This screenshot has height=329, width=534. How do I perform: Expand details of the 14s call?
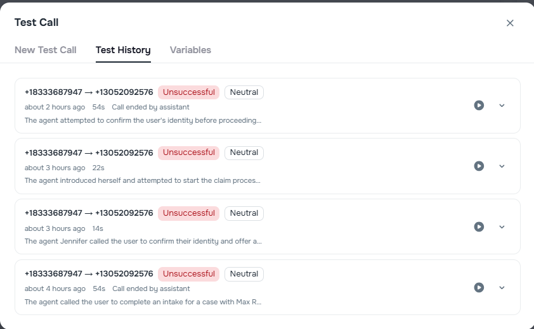(502, 227)
